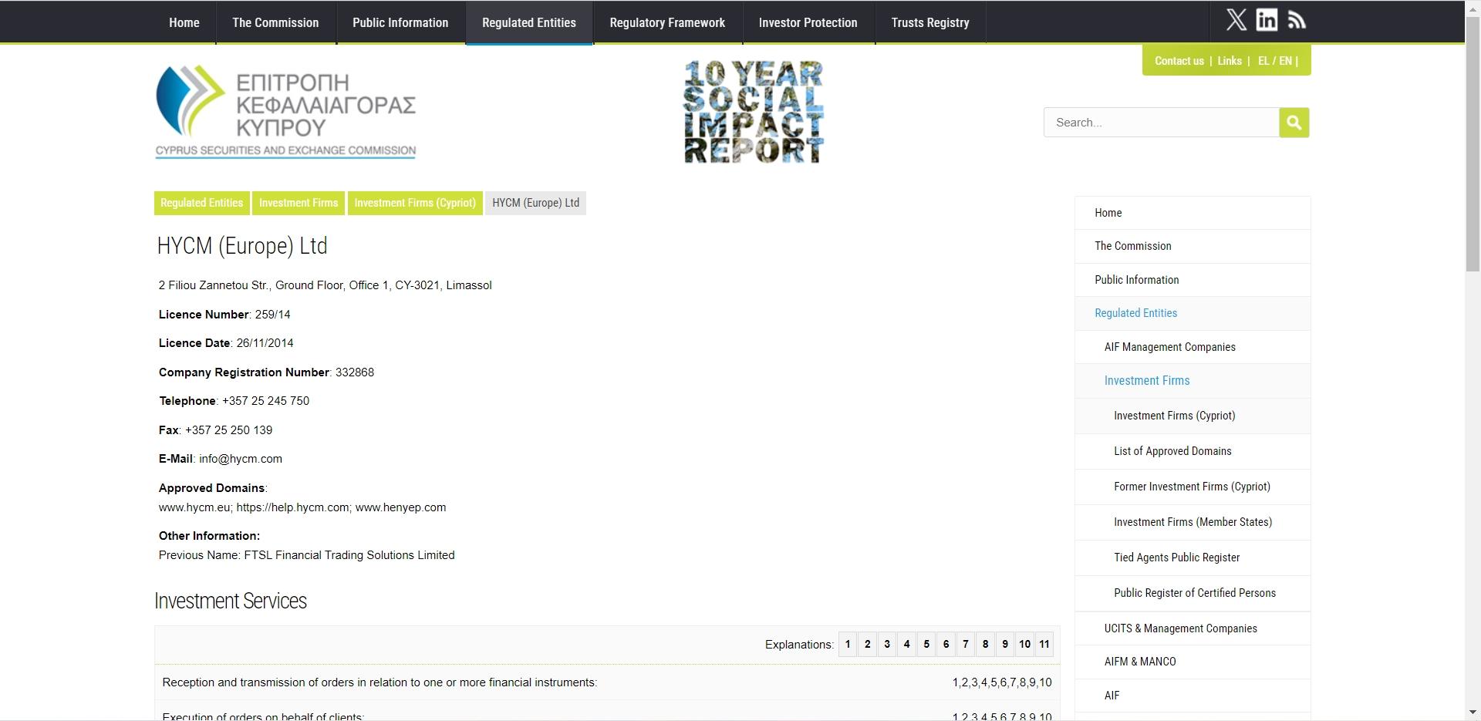
Task: Click the HYCM (Europe) Ltd page heading
Action: click(x=242, y=246)
